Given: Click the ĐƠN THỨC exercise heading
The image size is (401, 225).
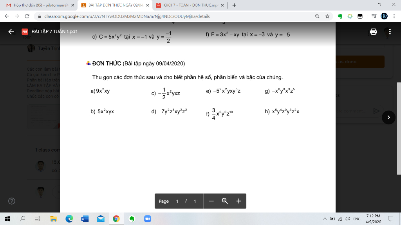Looking at the screenshot, I should (107, 64).
